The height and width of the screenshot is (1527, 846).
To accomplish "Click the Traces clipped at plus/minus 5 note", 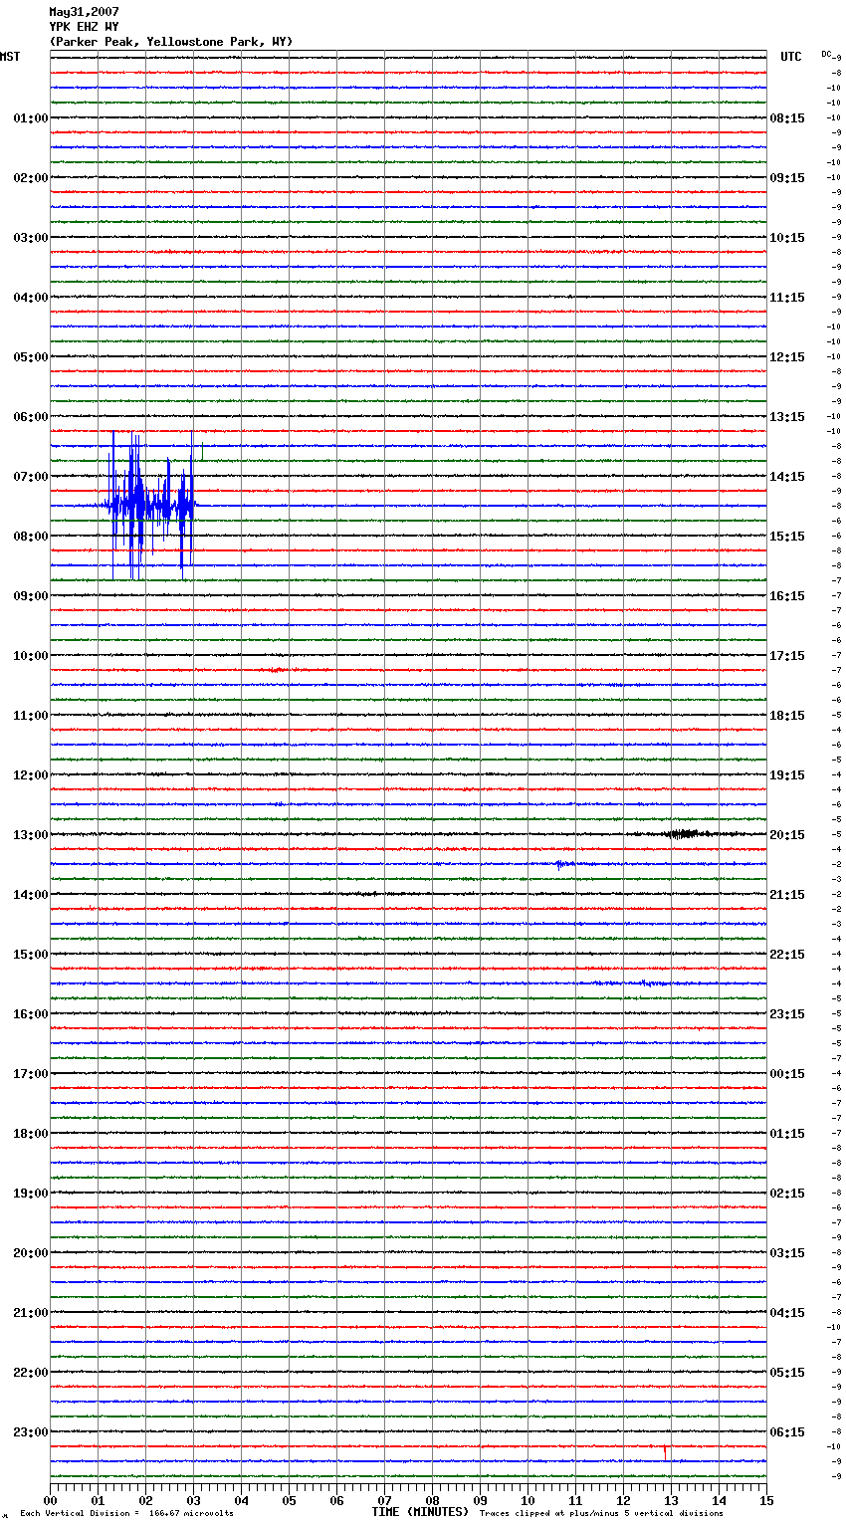I will point(601,1513).
